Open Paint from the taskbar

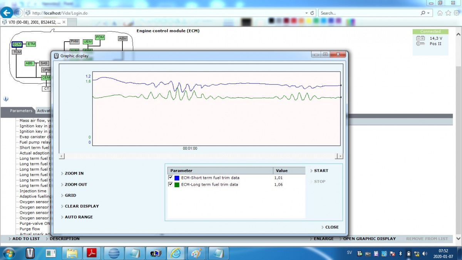pos(196,253)
